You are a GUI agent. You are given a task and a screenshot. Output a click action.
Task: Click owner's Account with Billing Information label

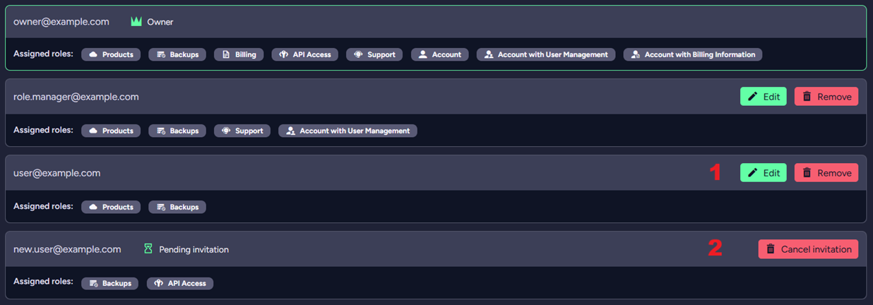(x=700, y=54)
